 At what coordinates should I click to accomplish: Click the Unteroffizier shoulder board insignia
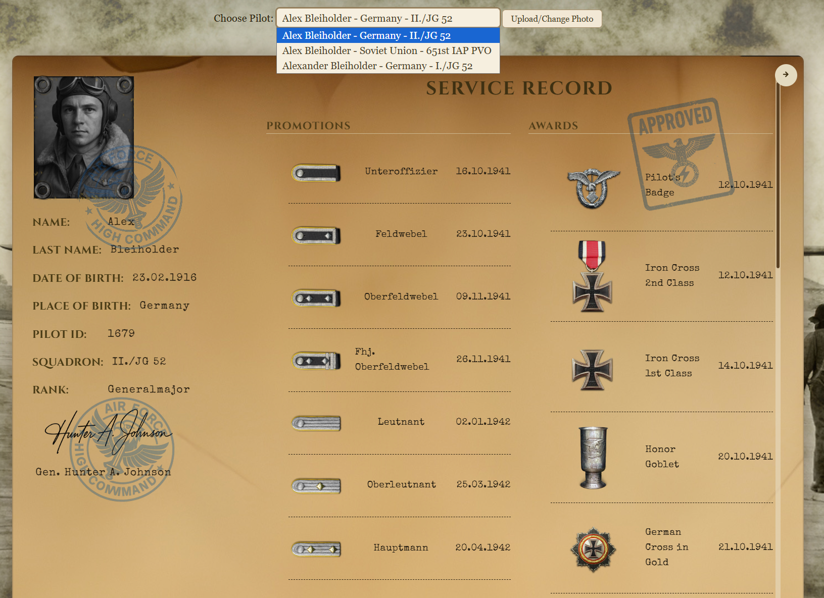point(316,173)
